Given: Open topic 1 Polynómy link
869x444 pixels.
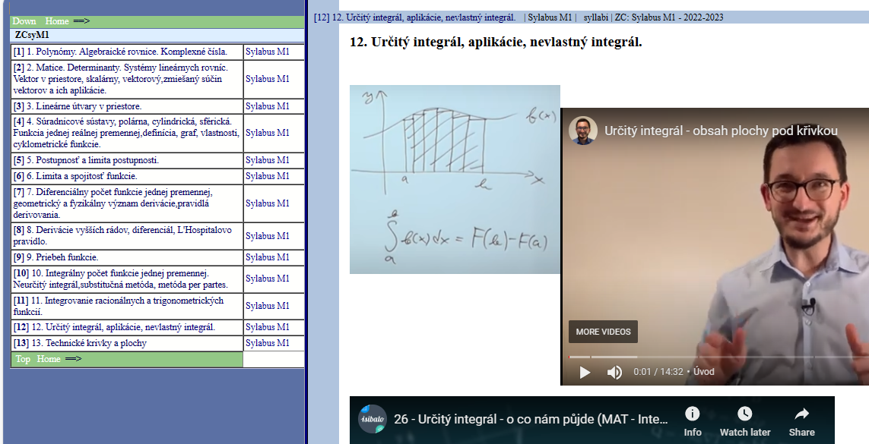Looking at the screenshot, I should [127, 52].
